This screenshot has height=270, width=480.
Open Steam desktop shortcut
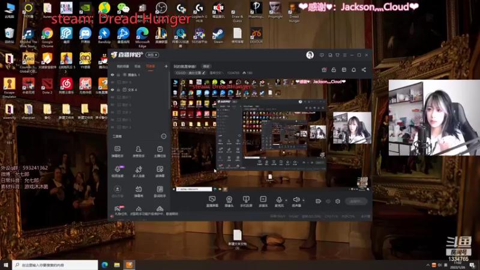coord(218,36)
